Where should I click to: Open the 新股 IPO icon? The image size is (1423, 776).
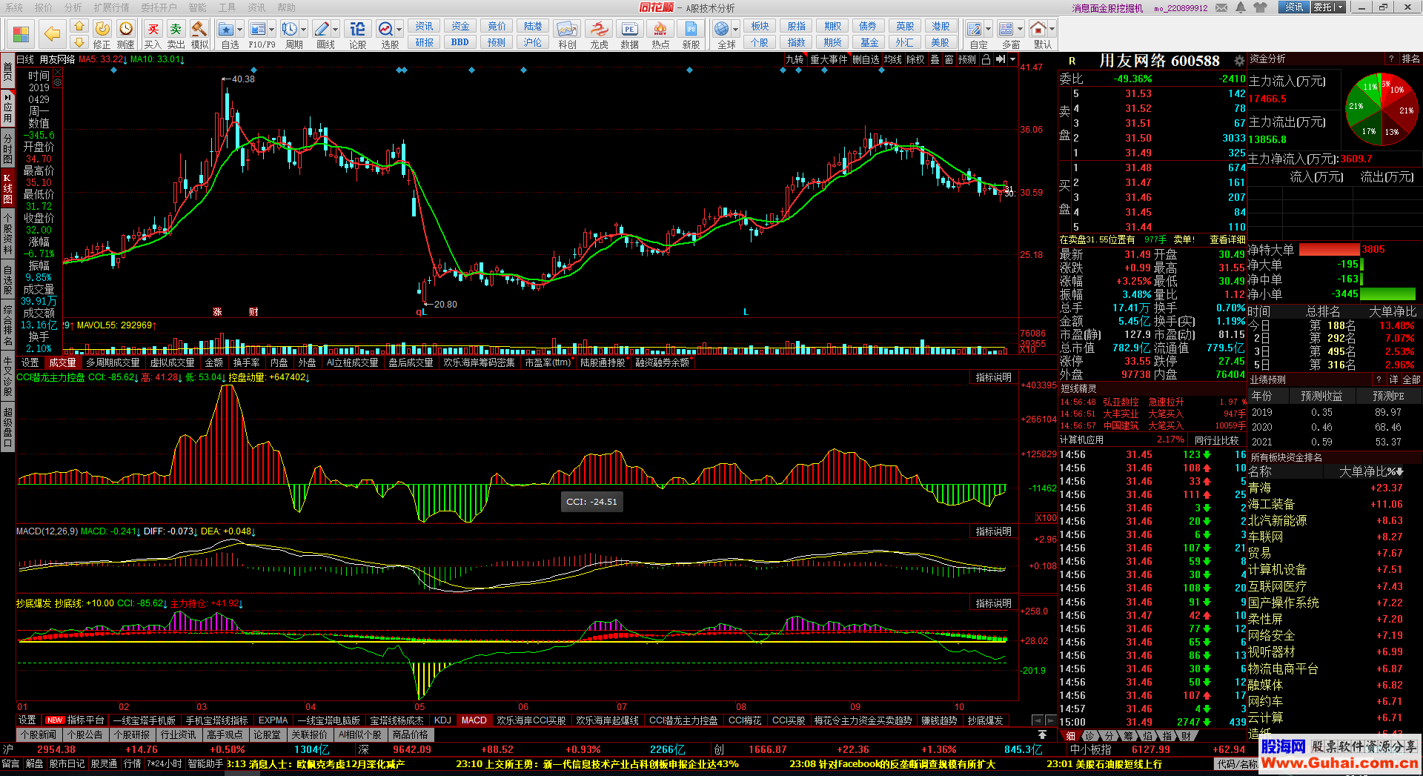point(691,34)
